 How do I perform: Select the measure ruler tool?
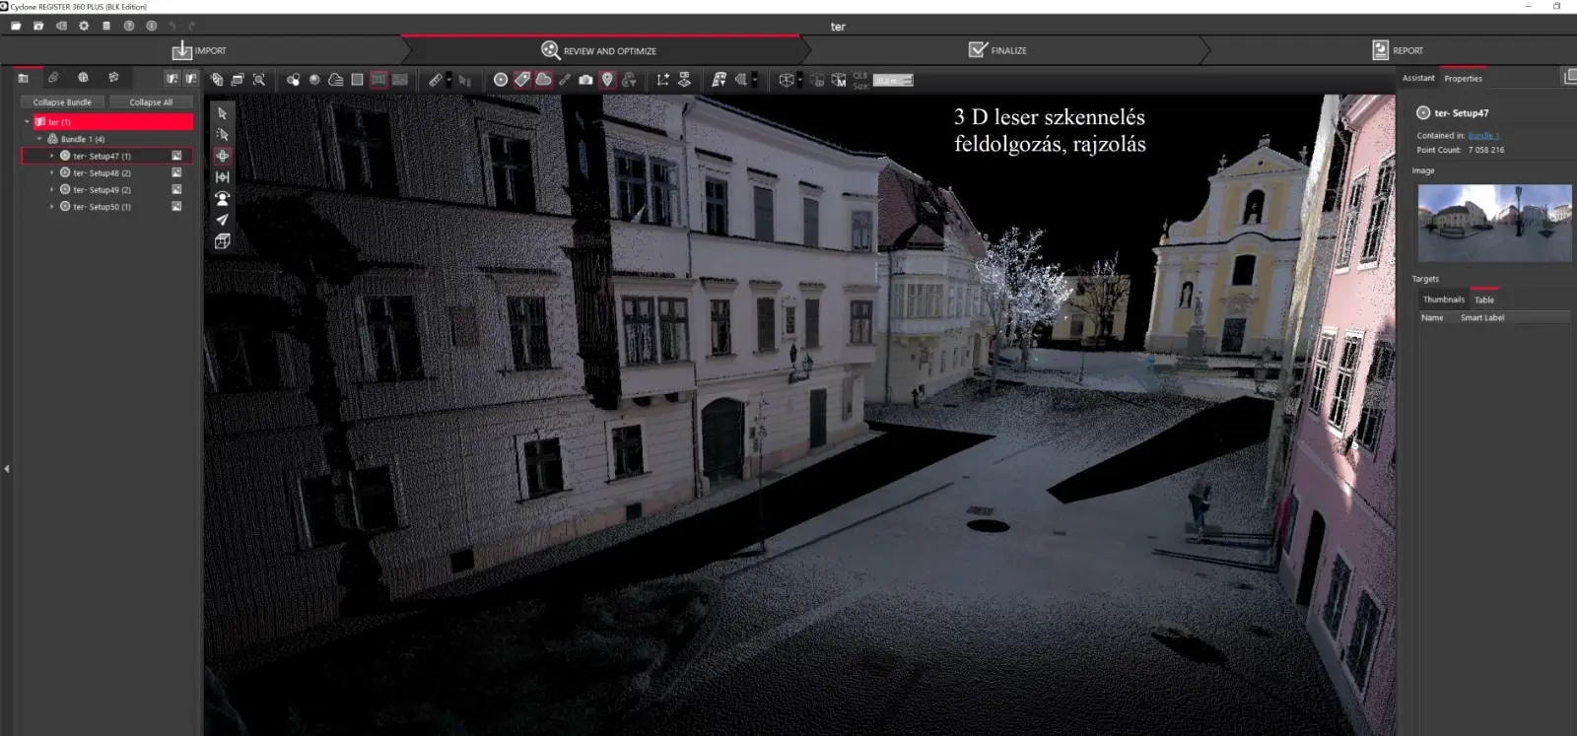click(435, 80)
